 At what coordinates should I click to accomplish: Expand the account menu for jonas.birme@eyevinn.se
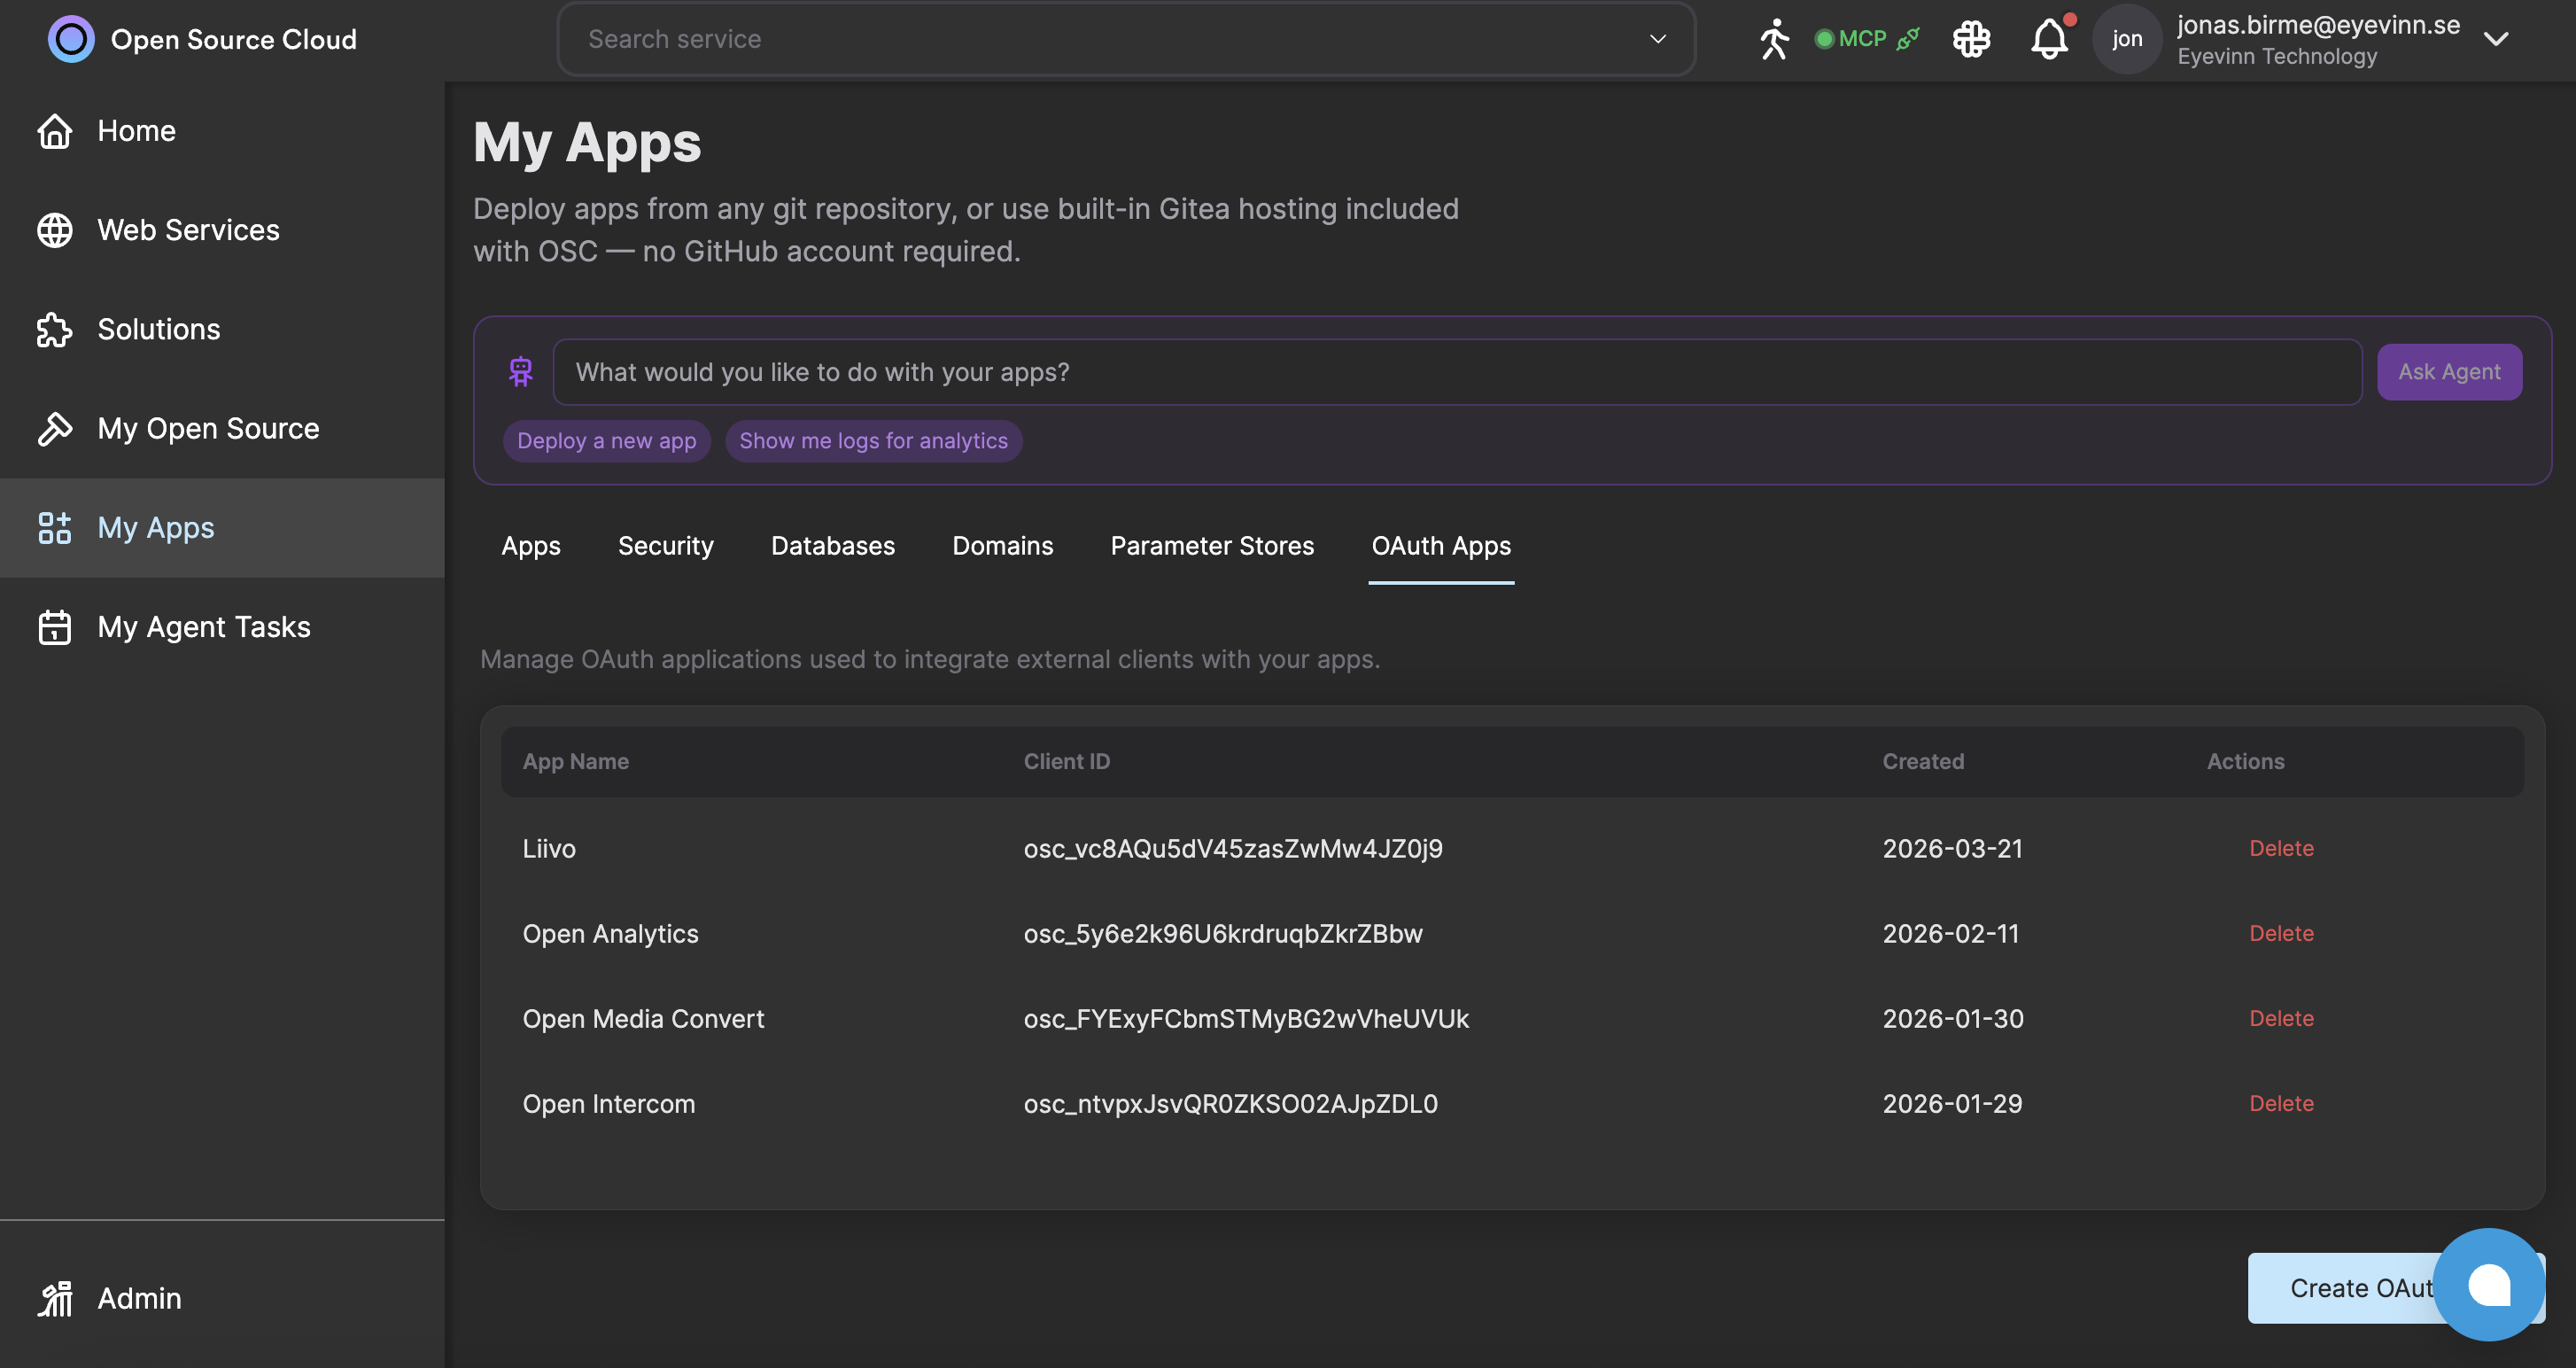(x=2497, y=39)
